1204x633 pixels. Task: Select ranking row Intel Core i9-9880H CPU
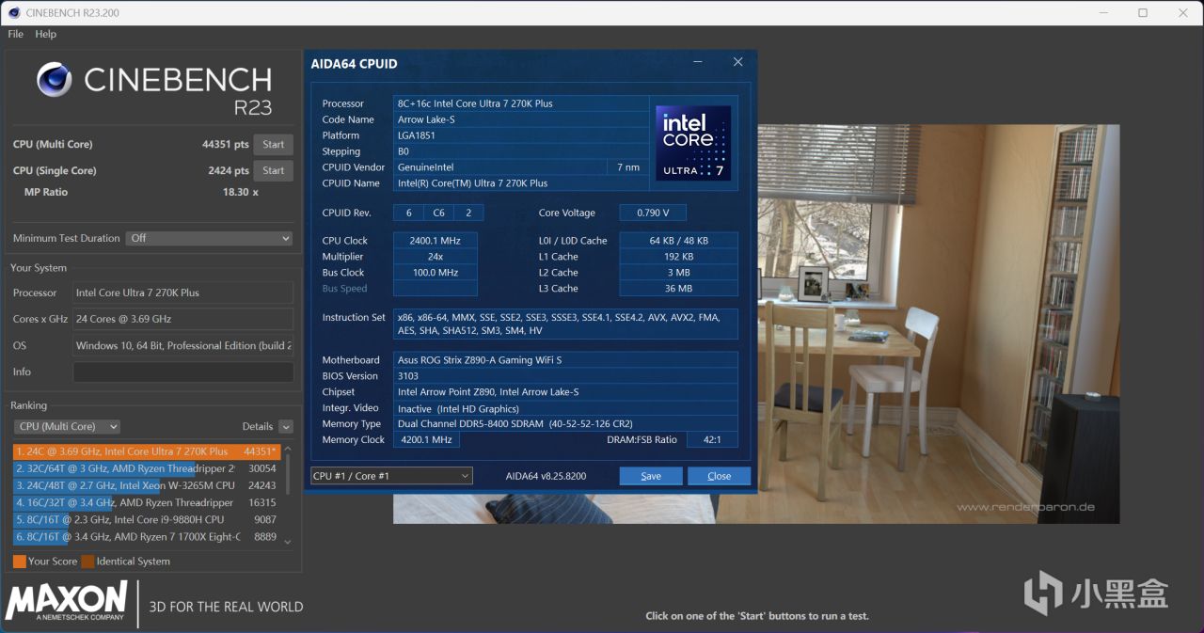click(147, 519)
